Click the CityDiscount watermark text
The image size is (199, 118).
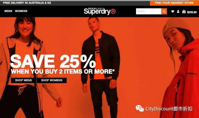(x=169, y=109)
